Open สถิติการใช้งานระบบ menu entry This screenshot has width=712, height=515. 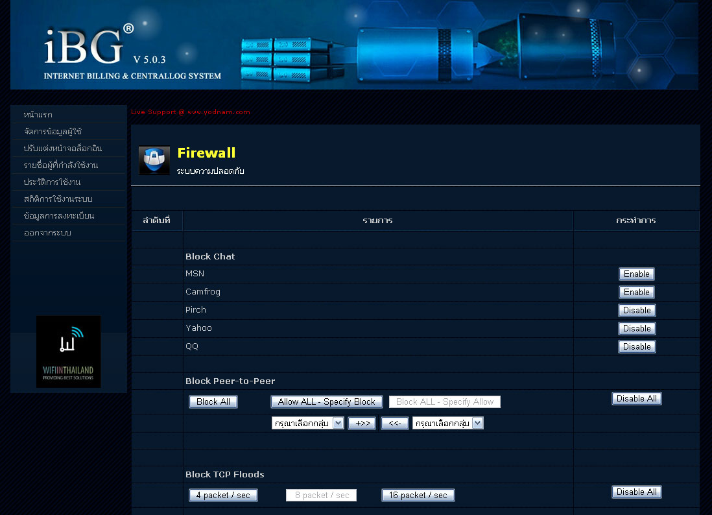click(58, 198)
